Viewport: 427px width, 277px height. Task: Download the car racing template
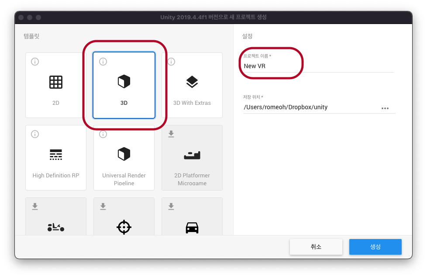171,206
